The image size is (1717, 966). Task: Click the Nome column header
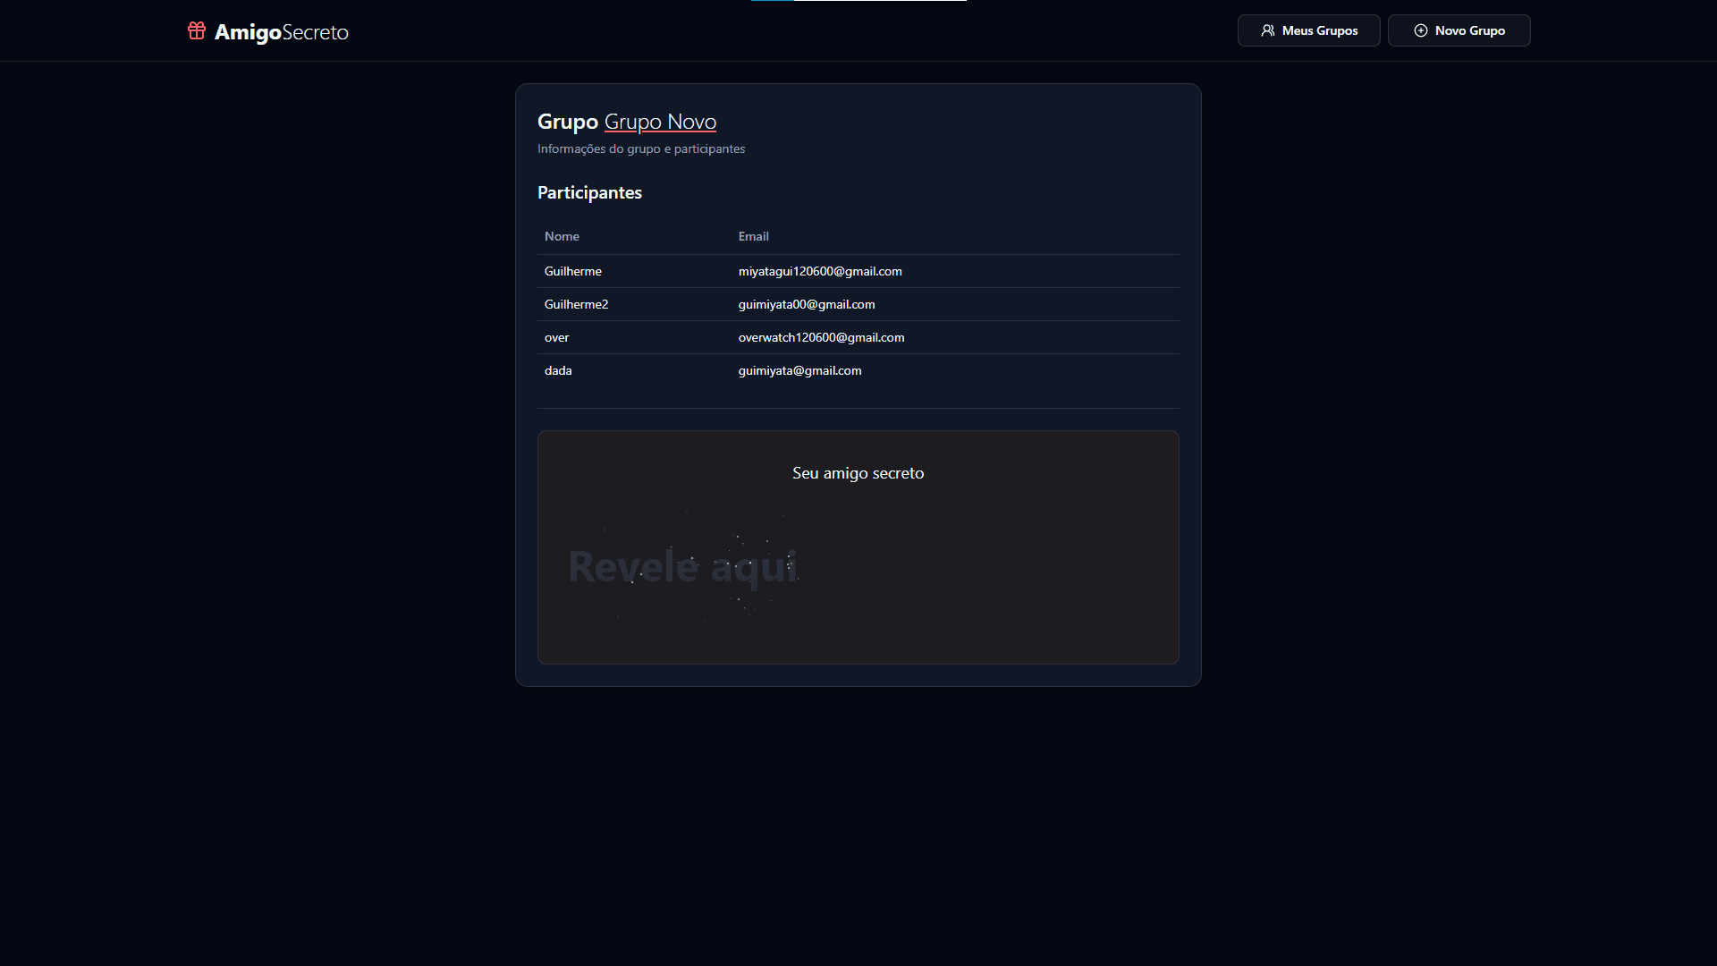click(562, 236)
